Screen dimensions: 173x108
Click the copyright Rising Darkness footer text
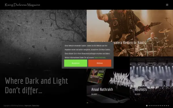point(14,106)
